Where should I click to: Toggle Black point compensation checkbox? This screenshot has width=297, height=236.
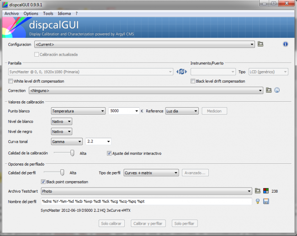(43, 182)
